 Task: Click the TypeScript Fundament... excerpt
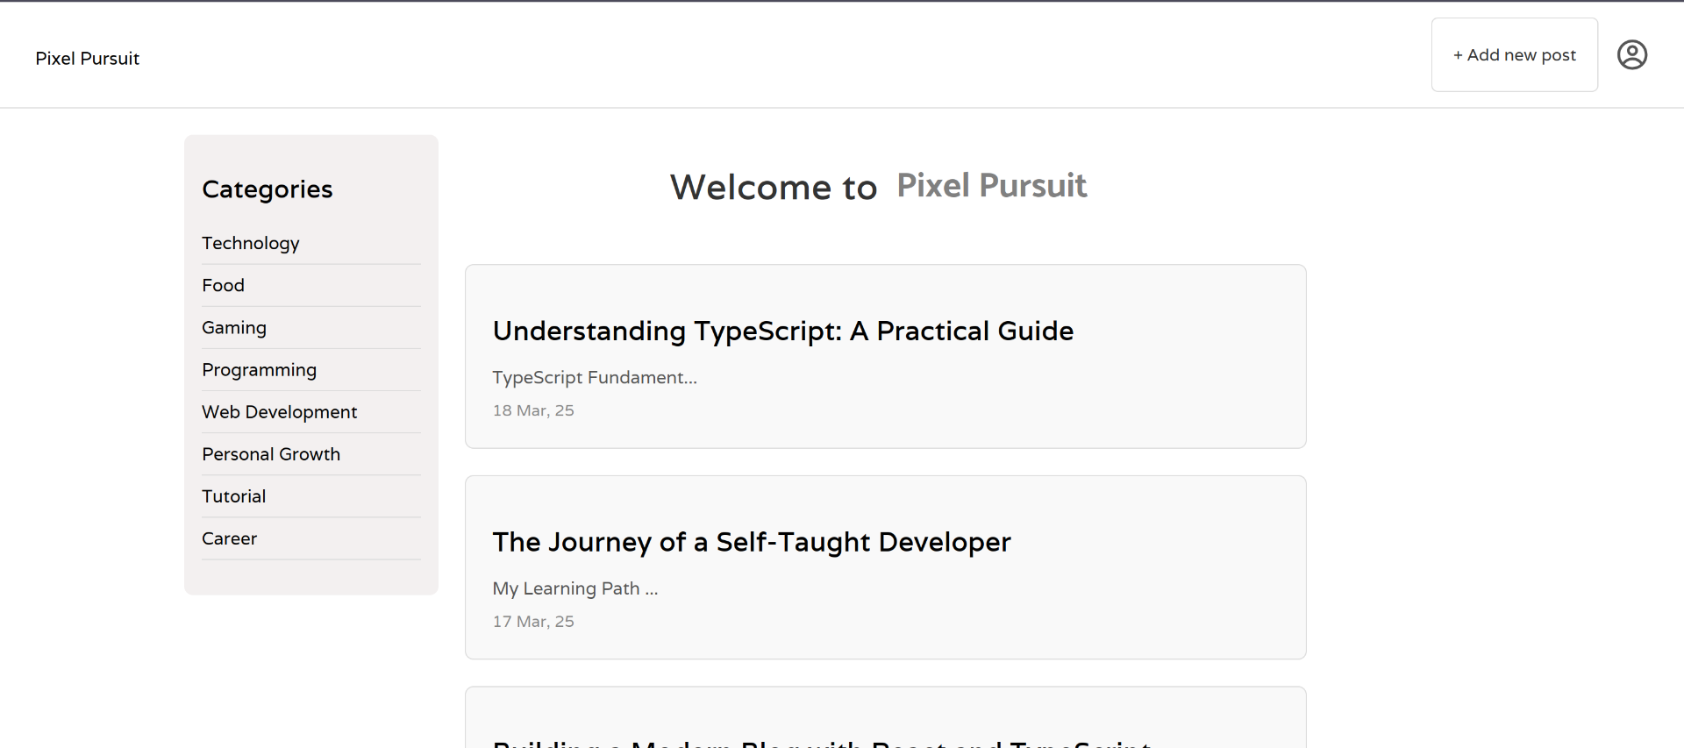[595, 378]
